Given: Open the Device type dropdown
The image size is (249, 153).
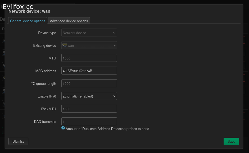Looking at the screenshot, I should (89, 33).
